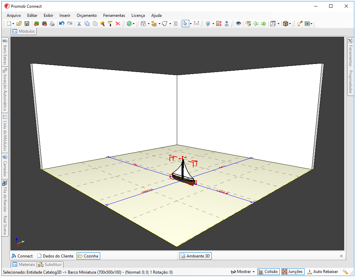
Task: Open the wireframe view dropdown arrow
Action: (x=279, y=24)
